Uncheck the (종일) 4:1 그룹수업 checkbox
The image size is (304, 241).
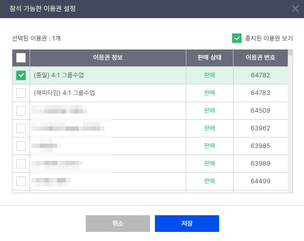click(x=21, y=75)
